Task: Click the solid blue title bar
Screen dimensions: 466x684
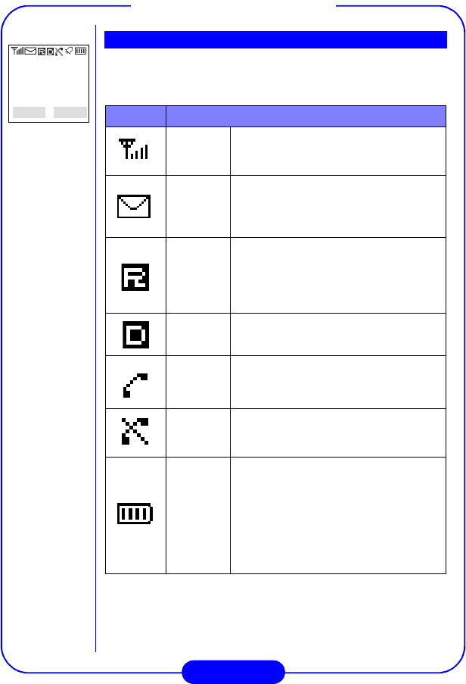Action: tap(275, 39)
